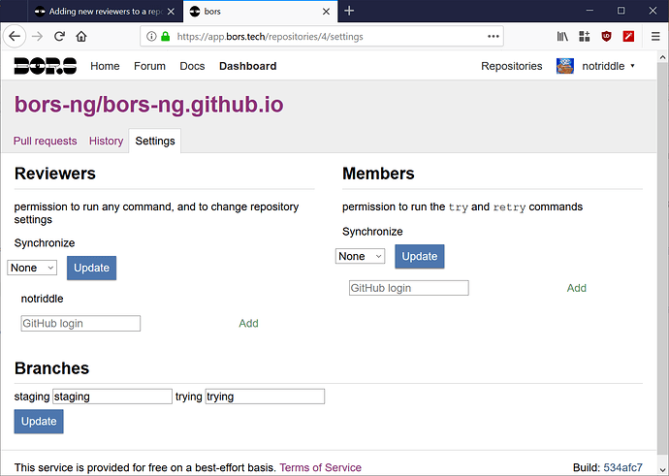Click Add link in Reviewers section
669x476 pixels.
pyautogui.click(x=249, y=323)
